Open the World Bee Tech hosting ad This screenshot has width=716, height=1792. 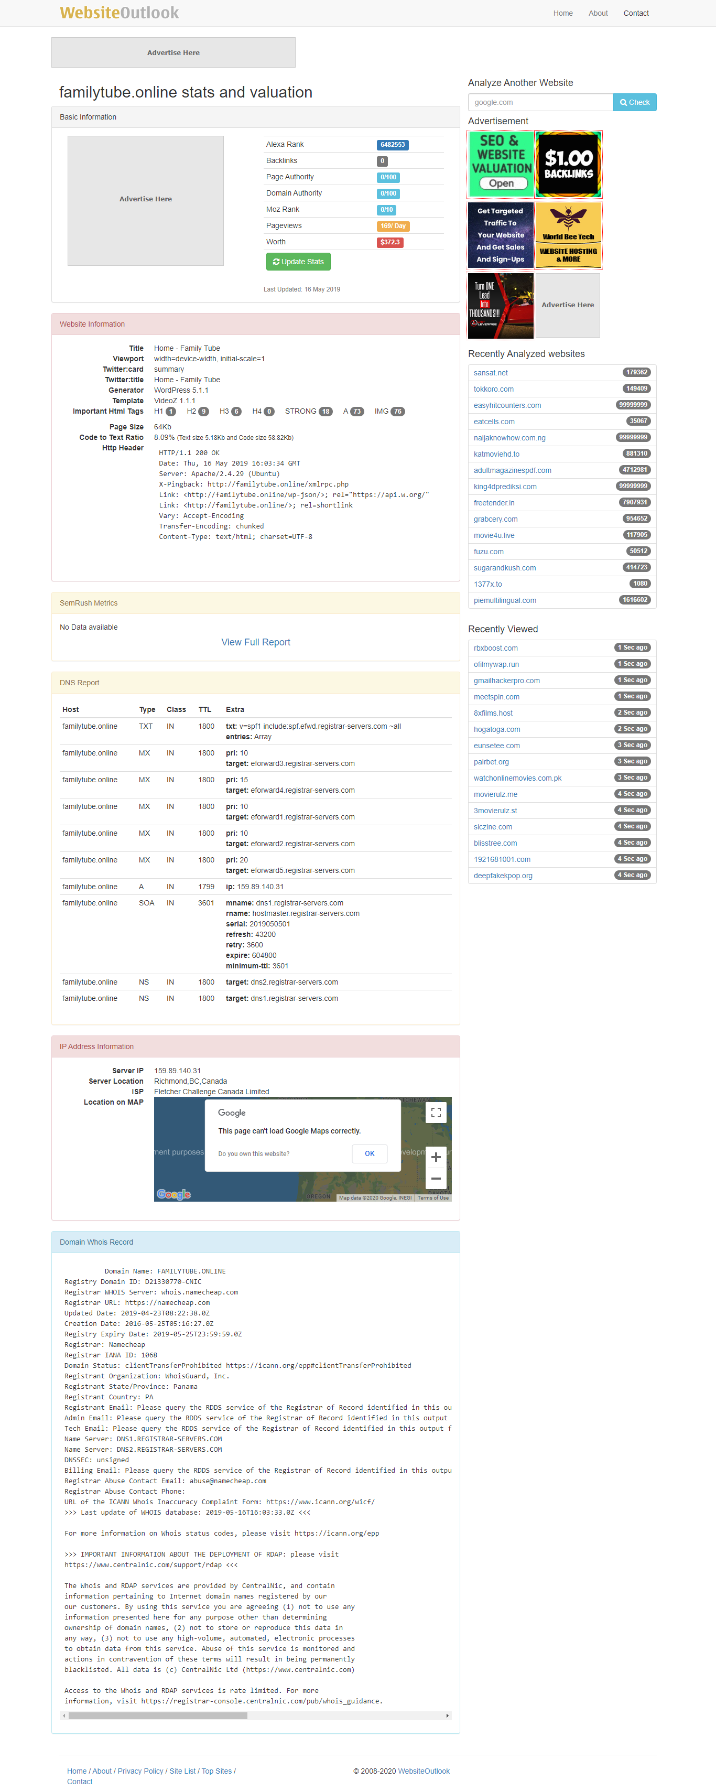point(569,235)
